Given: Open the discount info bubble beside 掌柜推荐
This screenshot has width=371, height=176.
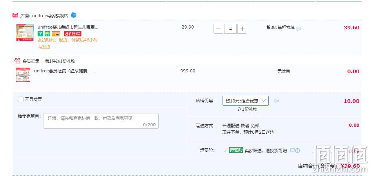Looking at the screenshot, I should 299,29.
